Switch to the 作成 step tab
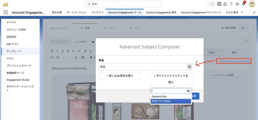 click(x=85, y=28)
